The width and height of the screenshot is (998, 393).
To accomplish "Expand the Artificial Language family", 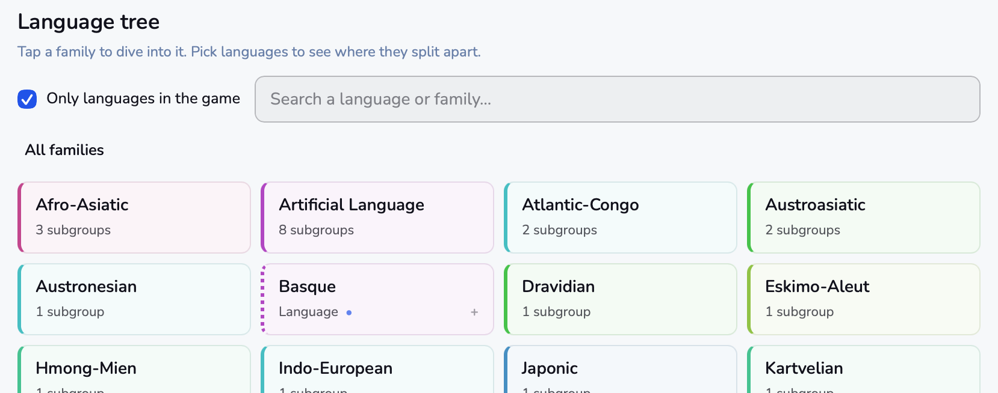I will pos(377,218).
